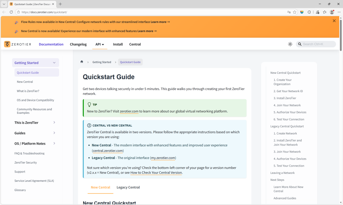Open new browser tab with plus
Screen dimensions: 343x205
(60, 4)
